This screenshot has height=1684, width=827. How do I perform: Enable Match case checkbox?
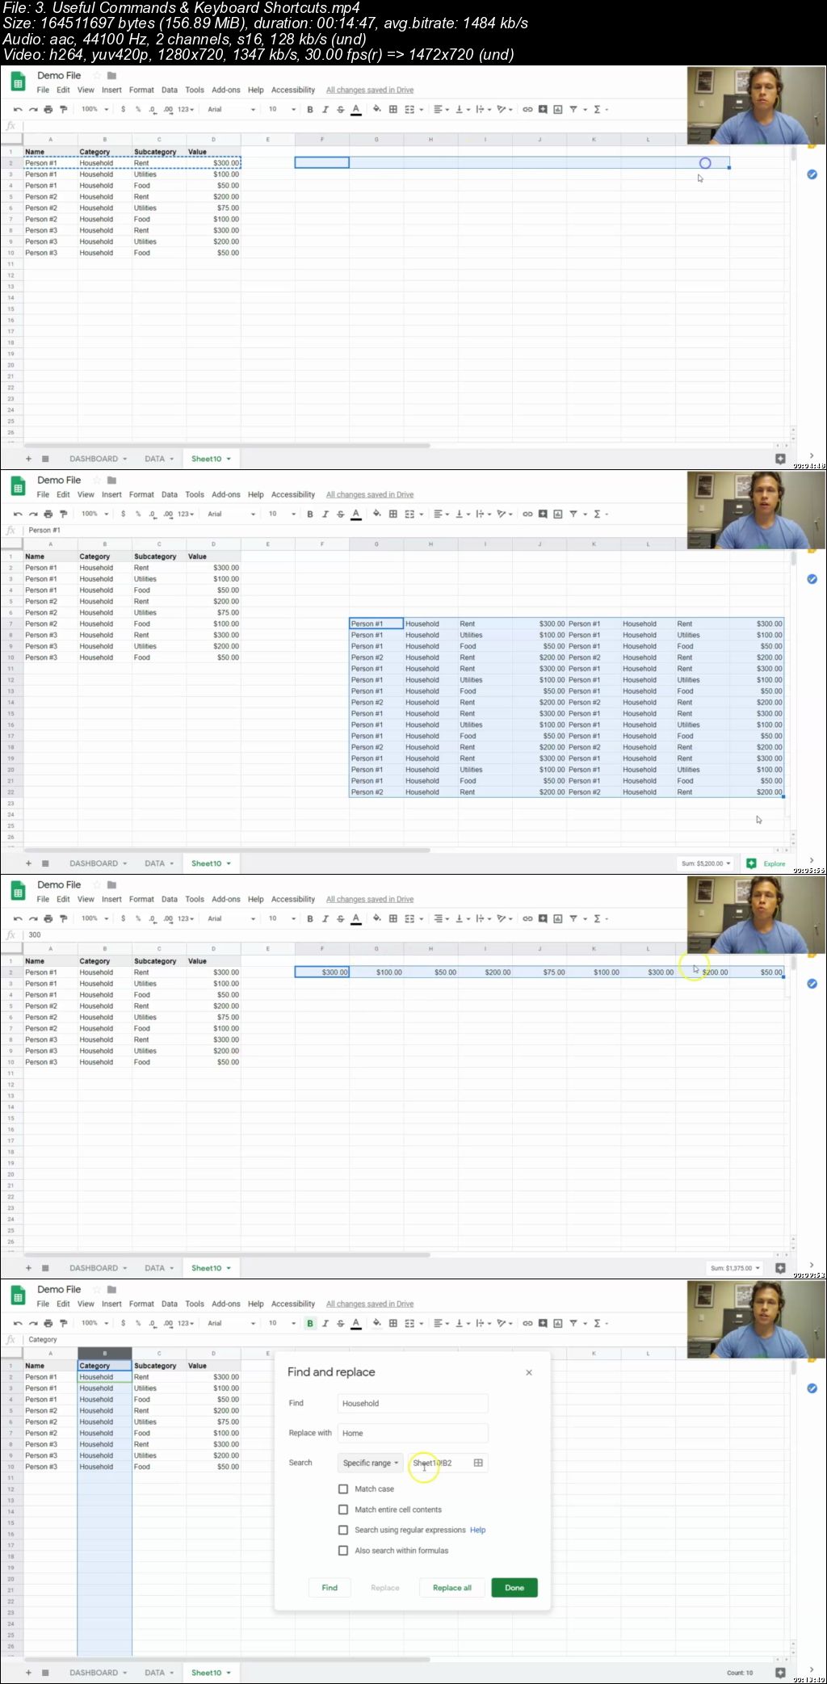point(343,1489)
